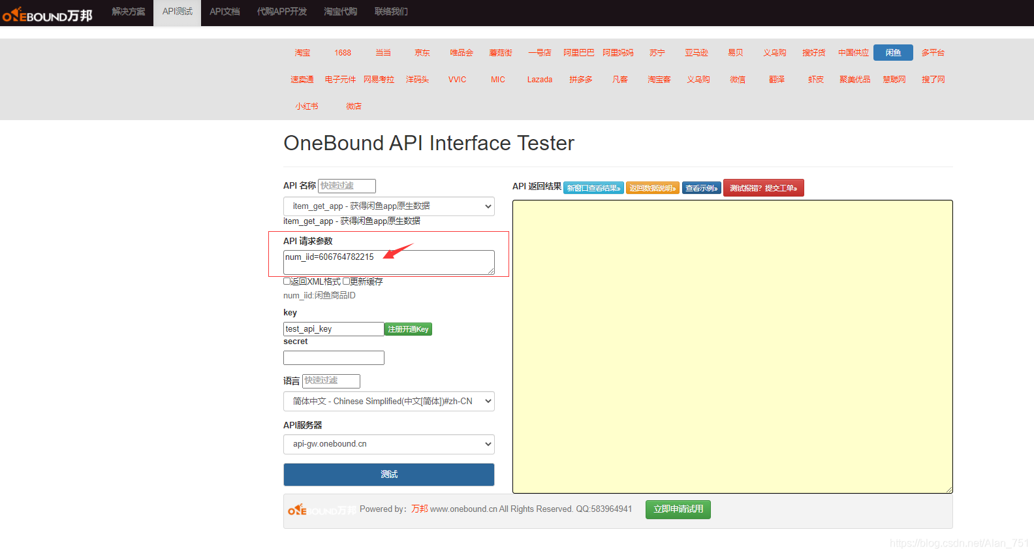Choose the 虾皮 platform
Screen dimensions: 1034x555
click(816, 80)
